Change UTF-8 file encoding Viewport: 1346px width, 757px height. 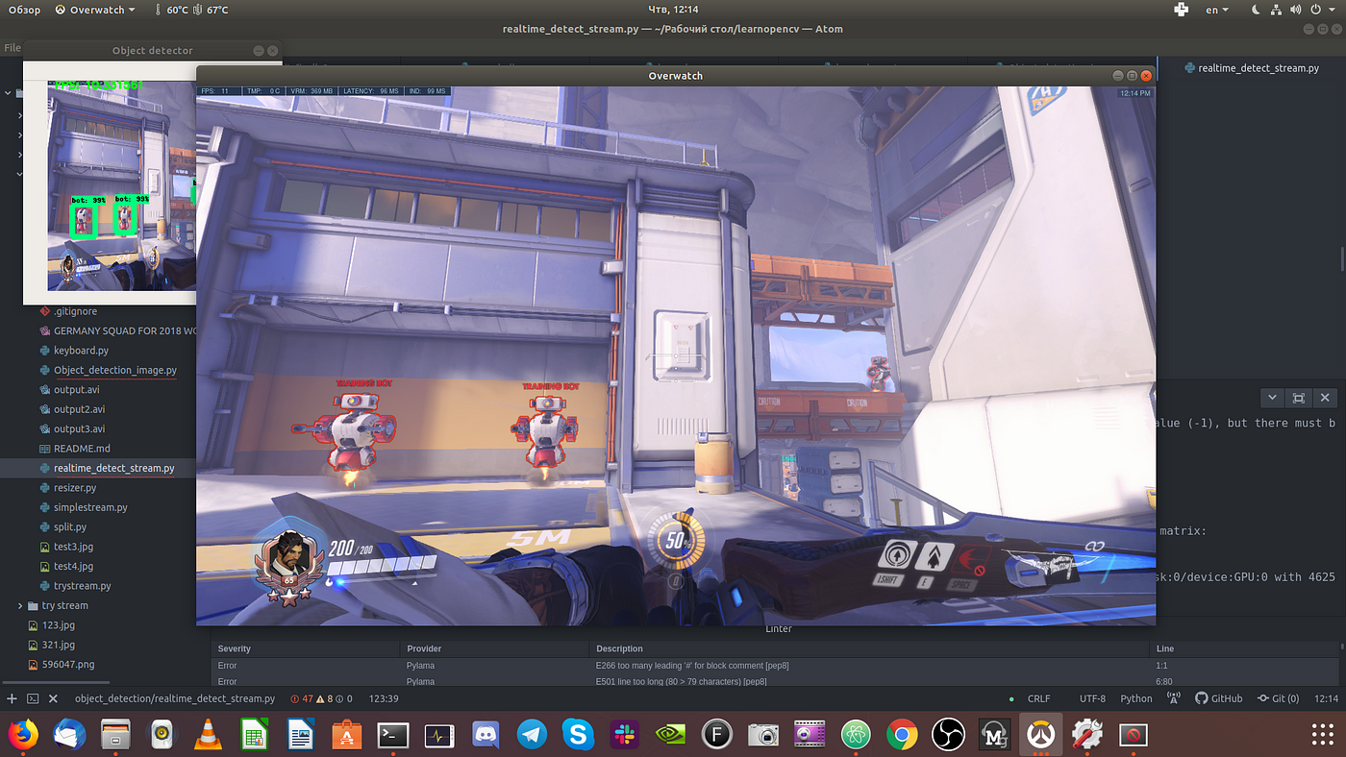point(1092,699)
